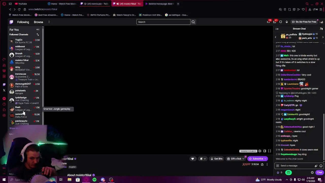The image size is (325, 183).
Task: Open the Gift a Sub dropdown
Action: coord(236,159)
